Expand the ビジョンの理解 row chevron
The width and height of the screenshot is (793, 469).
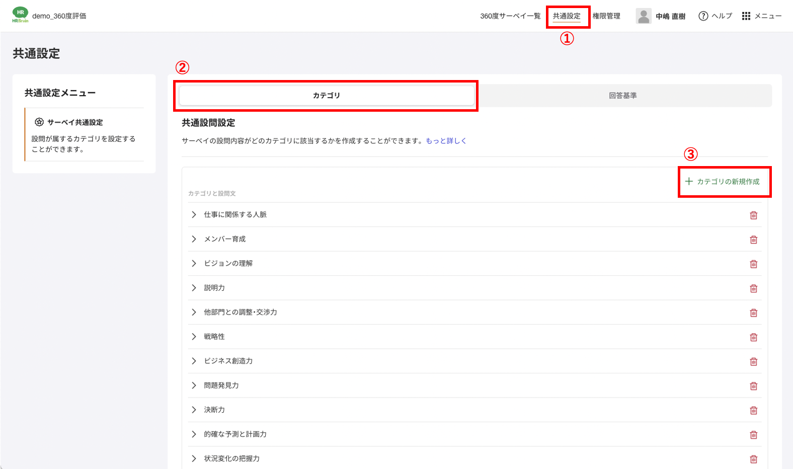click(x=194, y=263)
